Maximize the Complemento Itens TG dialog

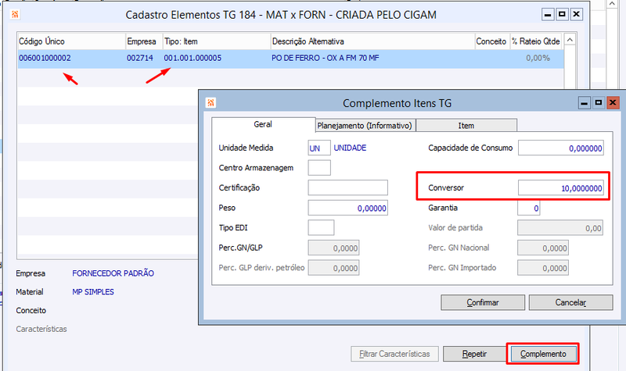point(599,103)
